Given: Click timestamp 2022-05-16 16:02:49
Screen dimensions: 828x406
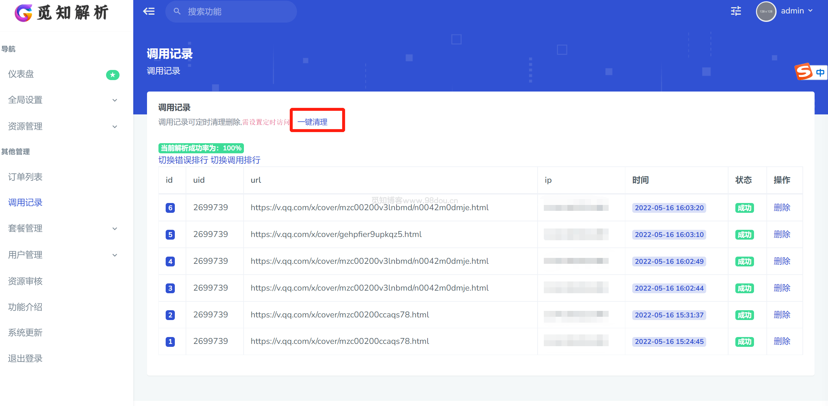Looking at the screenshot, I should (x=669, y=262).
